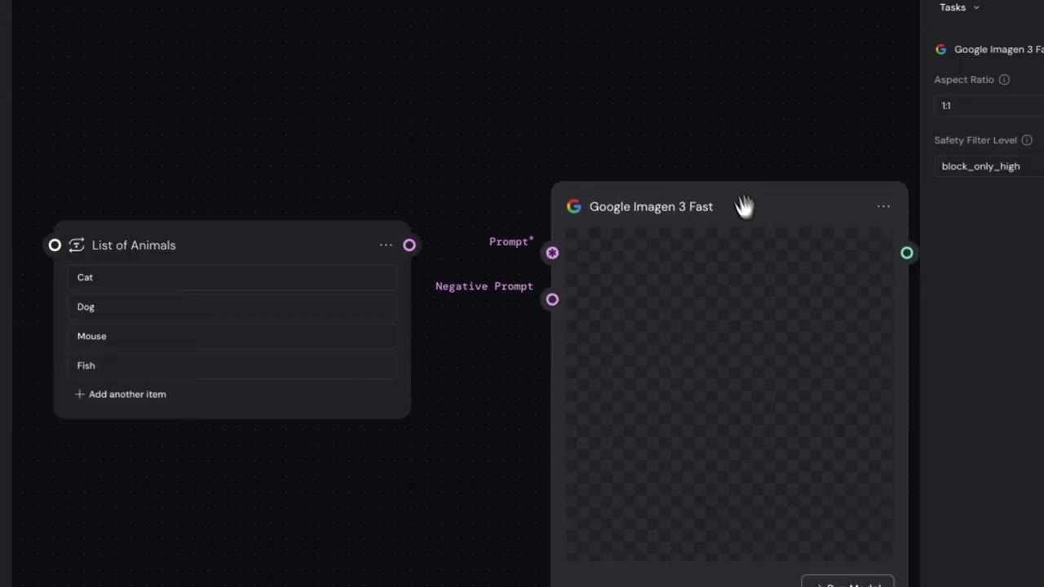Click the green output port of Imagen node
Screen dimensions: 1044x587
(907, 253)
